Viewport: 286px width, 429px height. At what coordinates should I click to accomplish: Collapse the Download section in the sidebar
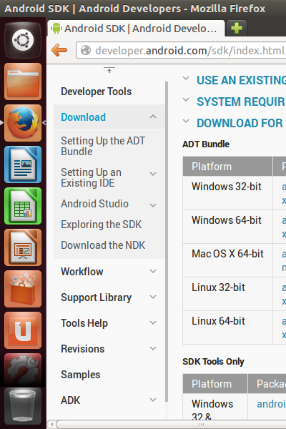point(153,117)
